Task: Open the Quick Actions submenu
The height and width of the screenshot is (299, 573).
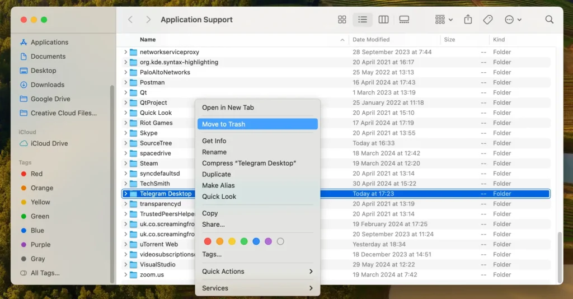Action: click(x=257, y=272)
